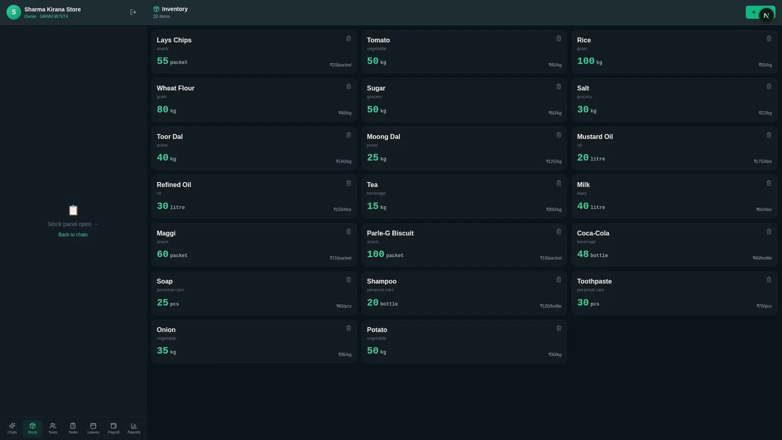Image resolution: width=782 pixels, height=440 pixels.
Task: Delete the Shampoo item
Action: tap(559, 279)
